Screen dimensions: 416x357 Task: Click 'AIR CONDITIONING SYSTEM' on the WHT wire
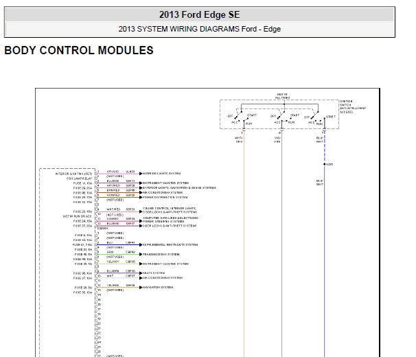pyautogui.click(x=163, y=277)
